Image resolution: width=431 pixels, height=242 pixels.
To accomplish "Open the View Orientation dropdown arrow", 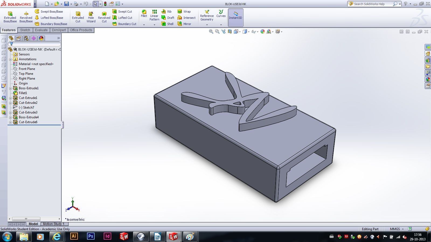I will click(x=240, y=31).
